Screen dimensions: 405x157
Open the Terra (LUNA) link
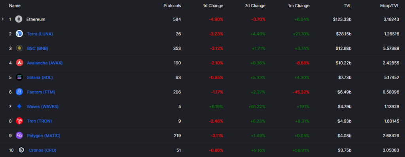click(x=40, y=34)
